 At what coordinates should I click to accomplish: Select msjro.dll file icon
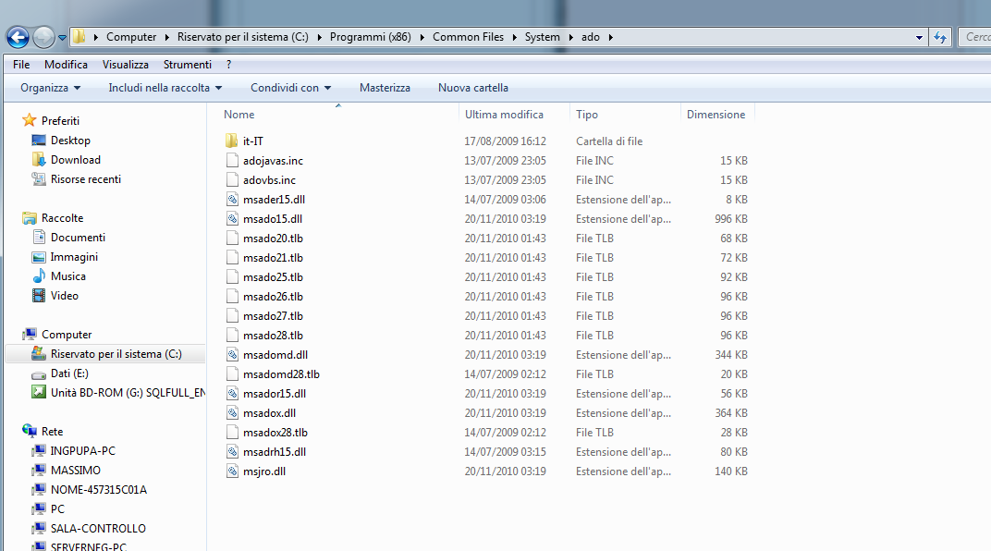pyautogui.click(x=232, y=471)
